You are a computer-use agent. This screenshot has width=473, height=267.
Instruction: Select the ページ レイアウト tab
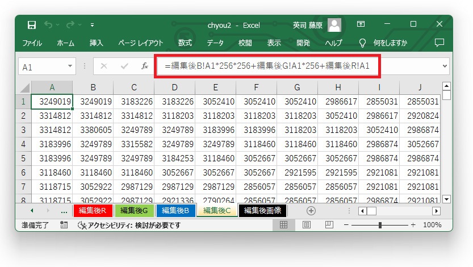(141, 43)
